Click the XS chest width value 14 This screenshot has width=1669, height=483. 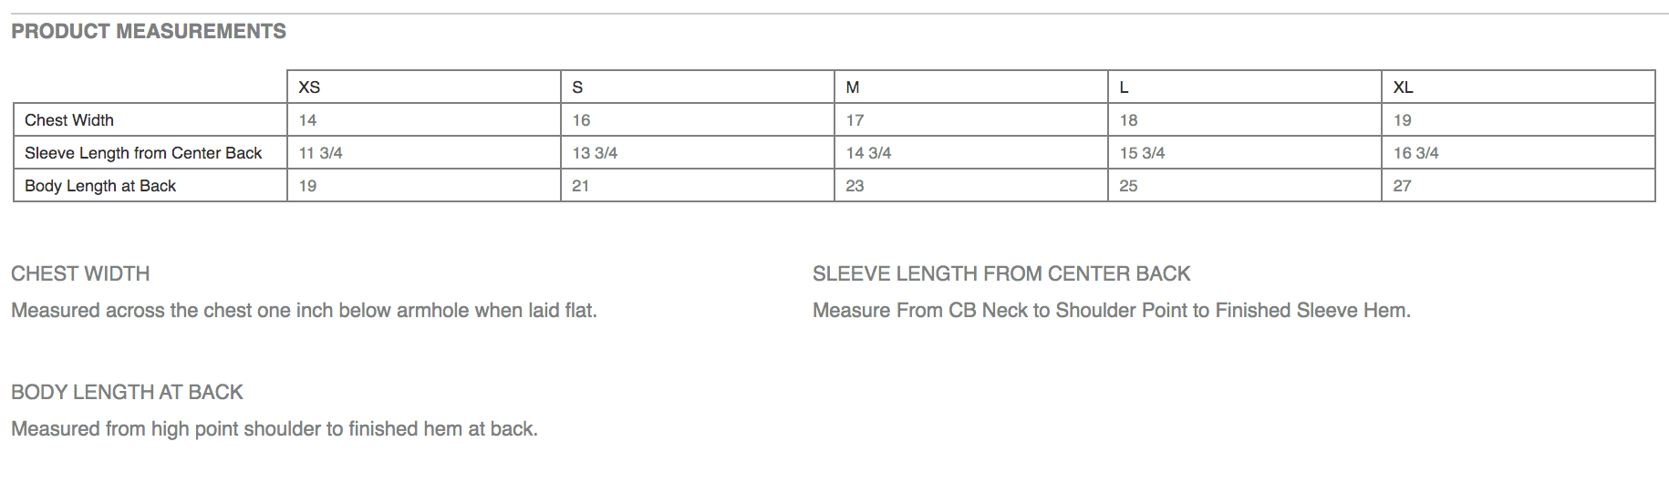308,120
